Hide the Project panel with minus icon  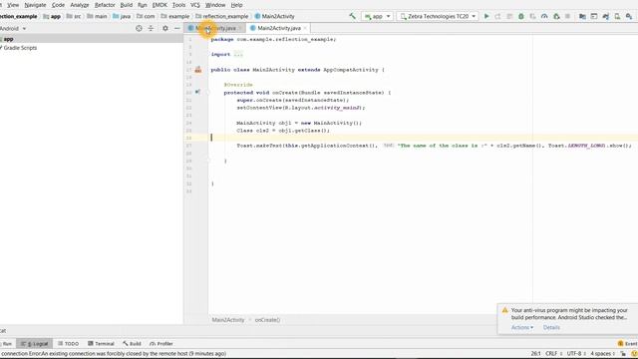[x=177, y=29]
